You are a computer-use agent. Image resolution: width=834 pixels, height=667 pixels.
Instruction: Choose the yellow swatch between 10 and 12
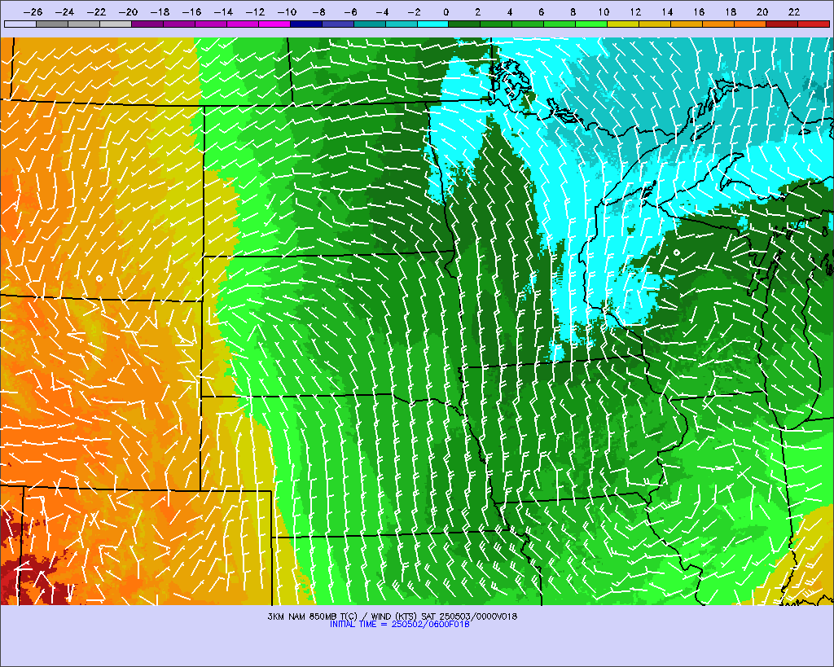623,24
